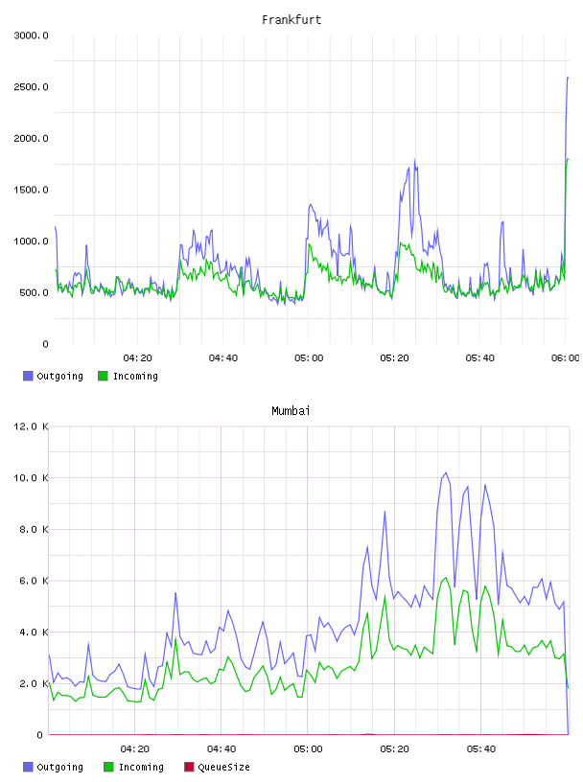Click Mumbai's green Incoming legend swatch
The height and width of the screenshot is (782, 583).
click(108, 767)
